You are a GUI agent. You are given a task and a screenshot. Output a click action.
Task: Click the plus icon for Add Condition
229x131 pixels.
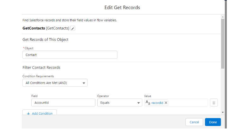click(28, 113)
